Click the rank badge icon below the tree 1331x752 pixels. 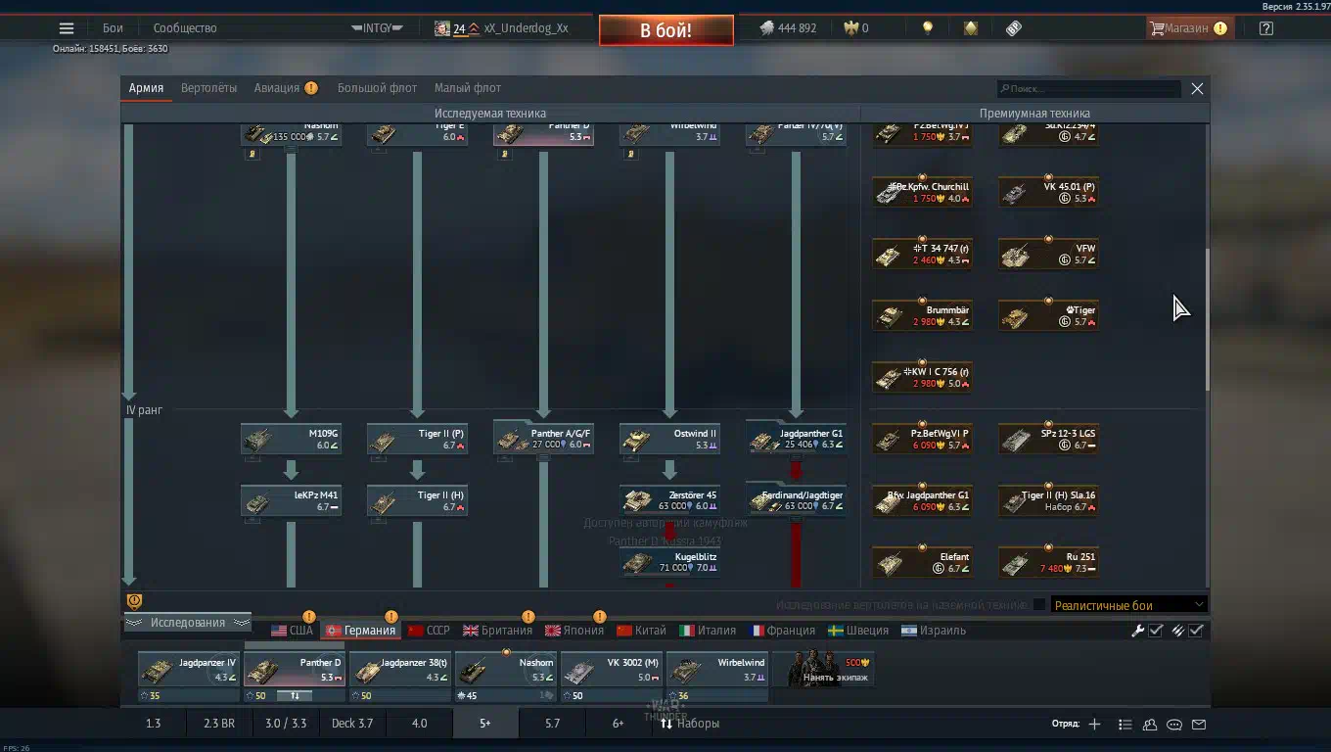tap(135, 601)
